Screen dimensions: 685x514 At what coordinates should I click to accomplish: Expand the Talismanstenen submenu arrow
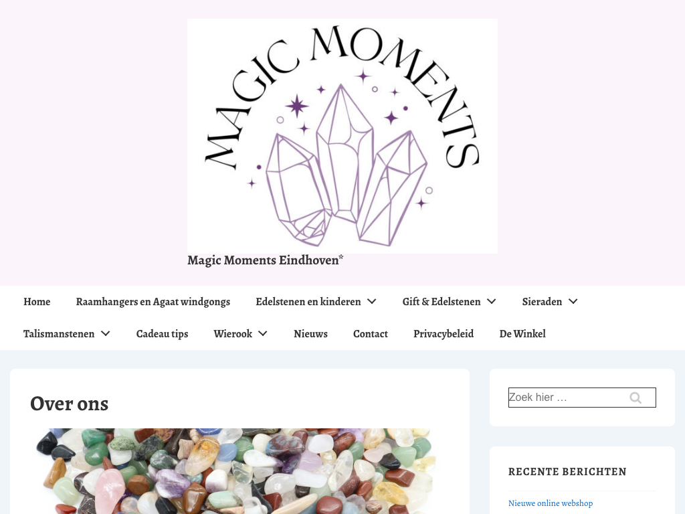(x=106, y=333)
